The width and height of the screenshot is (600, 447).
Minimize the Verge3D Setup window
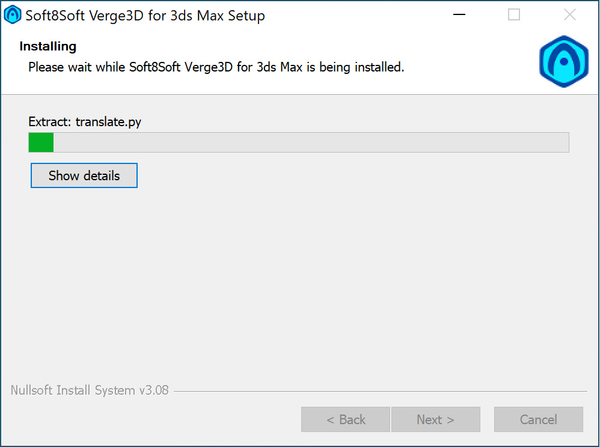(459, 15)
